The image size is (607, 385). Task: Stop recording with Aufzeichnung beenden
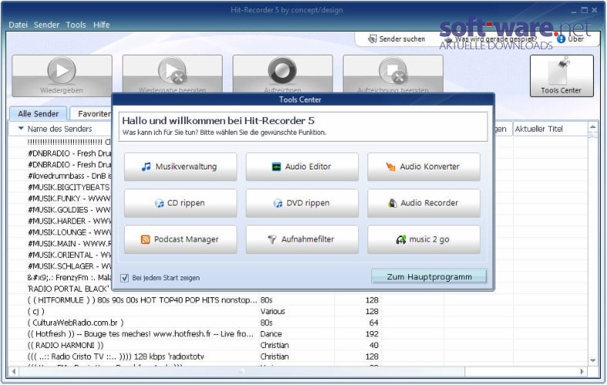click(393, 74)
